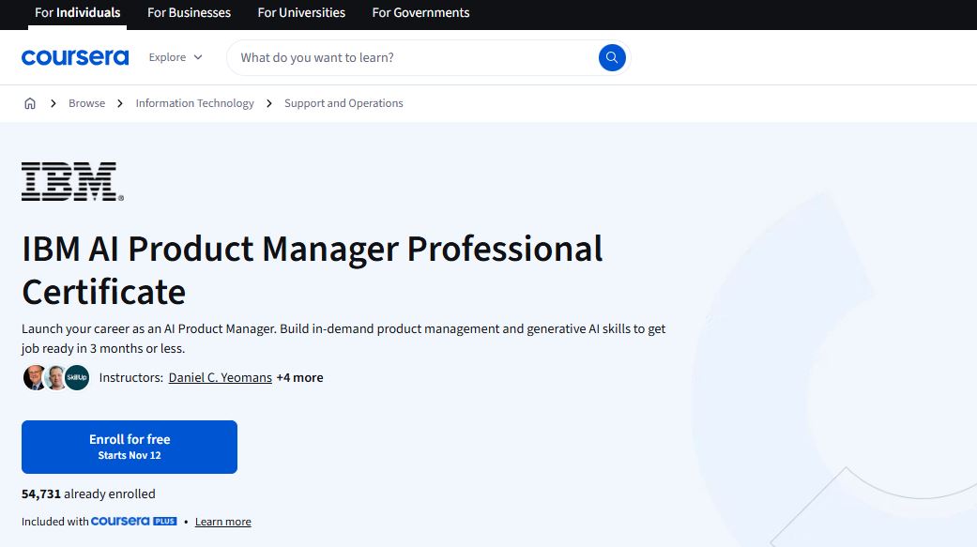Screen dimensions: 977x547
Task: Click the IBM logo
Action: pos(69,180)
